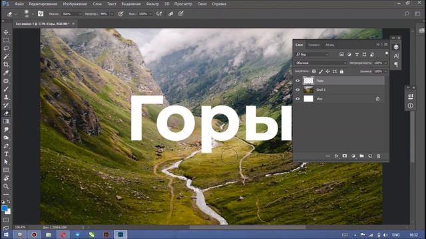Image resolution: width=426 pixels, height=239 pixels.
Task: Click the foreground blue color swatch
Action: point(4,208)
